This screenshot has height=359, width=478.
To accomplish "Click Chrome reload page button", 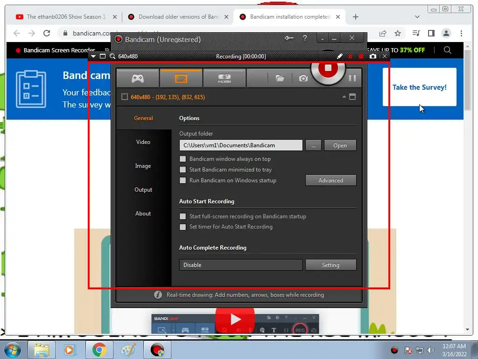I will 47,33.
